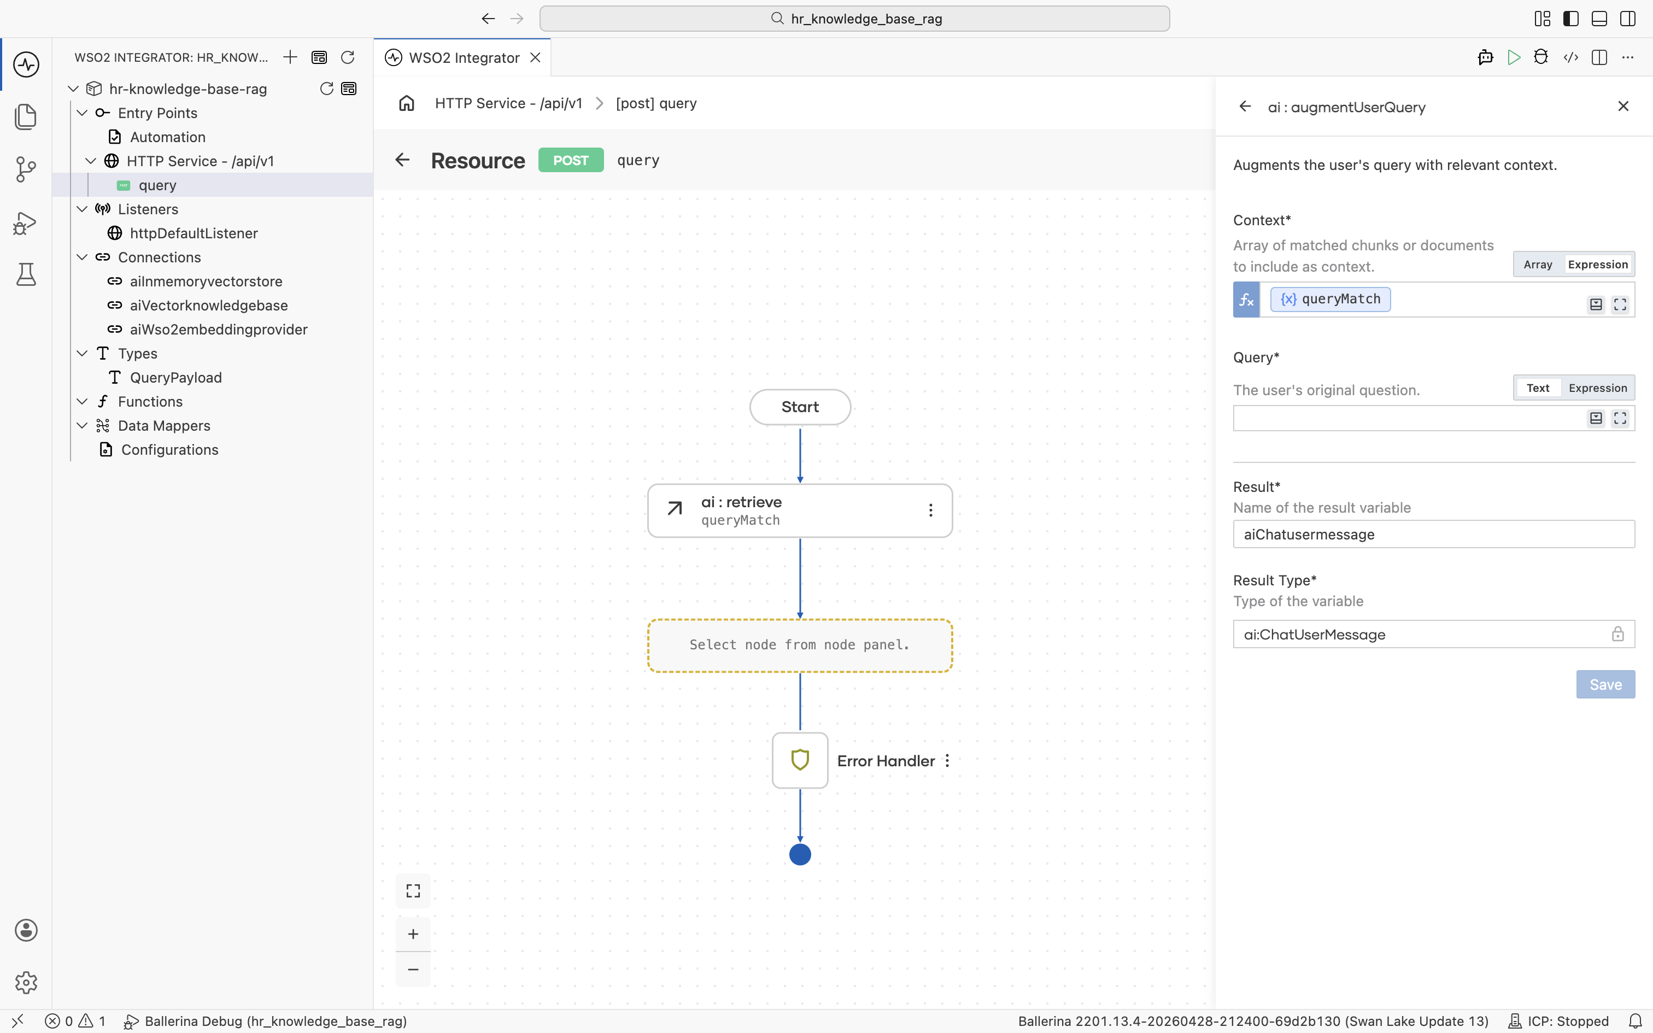The height and width of the screenshot is (1033, 1653).
Task: Open the Error Handler options menu
Action: [947, 760]
